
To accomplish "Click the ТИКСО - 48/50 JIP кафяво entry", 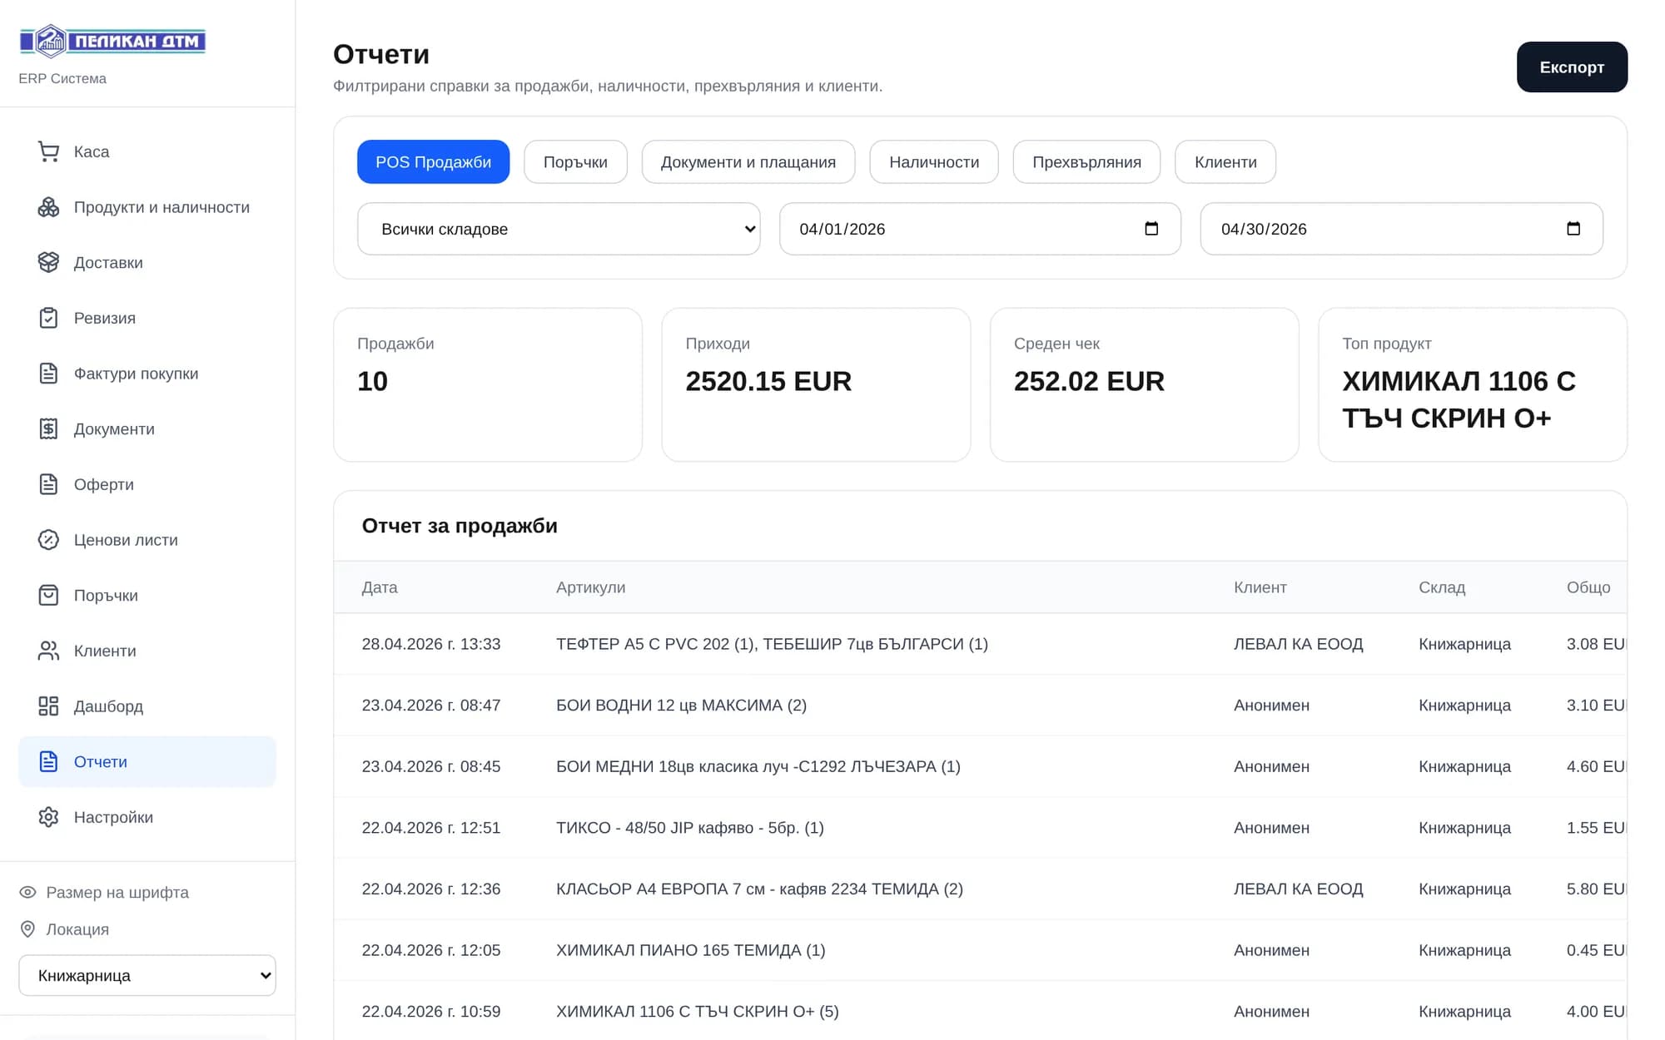I will coord(689,827).
